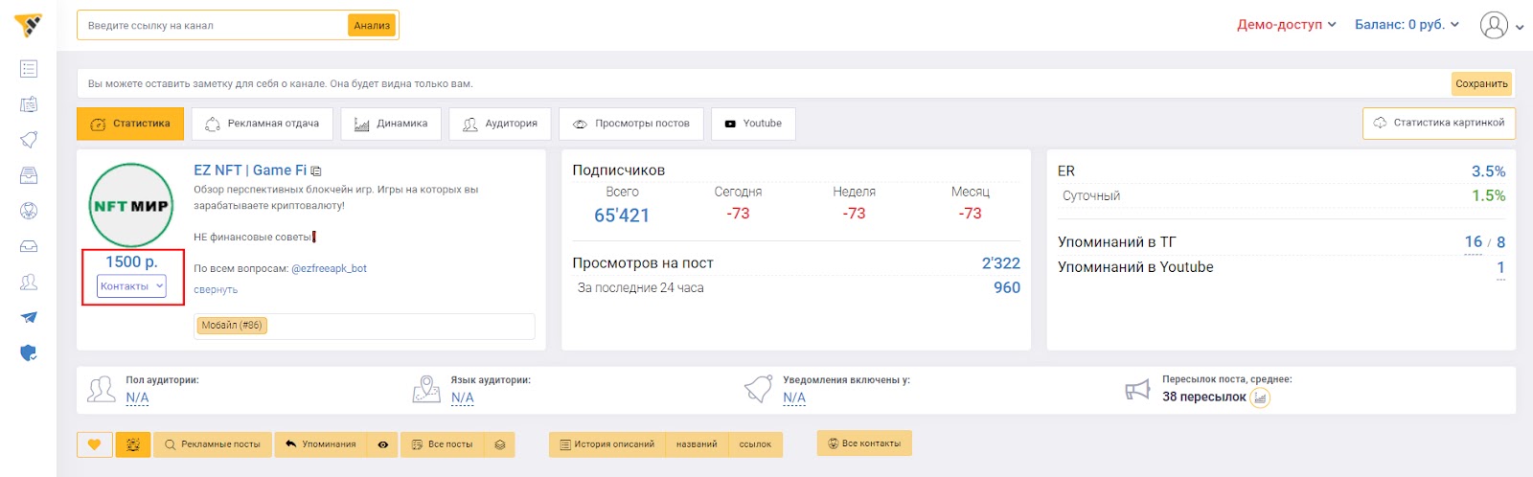This screenshot has width=1533, height=477.
Task: Click the user profile avatar icon
Action: pos(1493,25)
